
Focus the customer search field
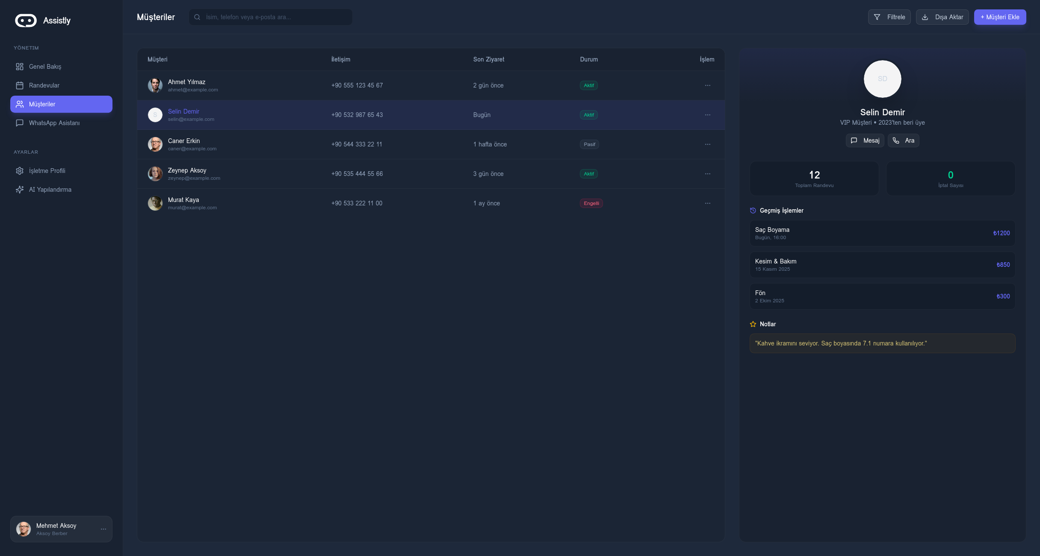(274, 17)
